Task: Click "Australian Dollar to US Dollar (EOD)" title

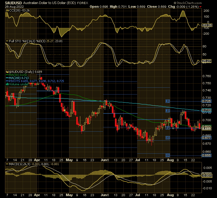Action: tap(49, 3)
